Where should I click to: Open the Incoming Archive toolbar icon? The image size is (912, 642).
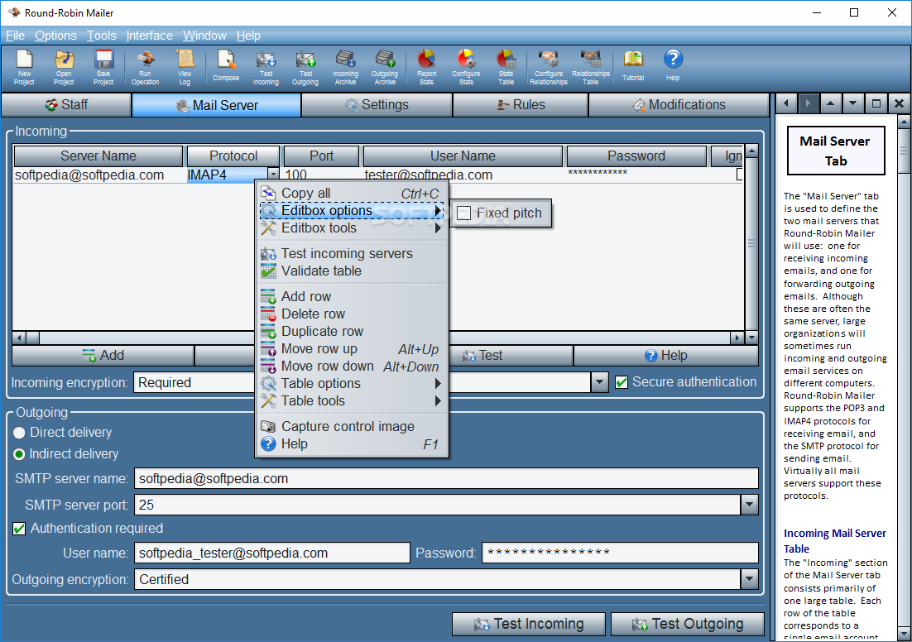coord(345,68)
